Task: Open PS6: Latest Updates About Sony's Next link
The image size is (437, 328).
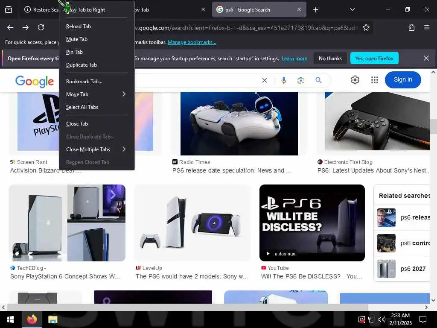Action: tap(373, 170)
